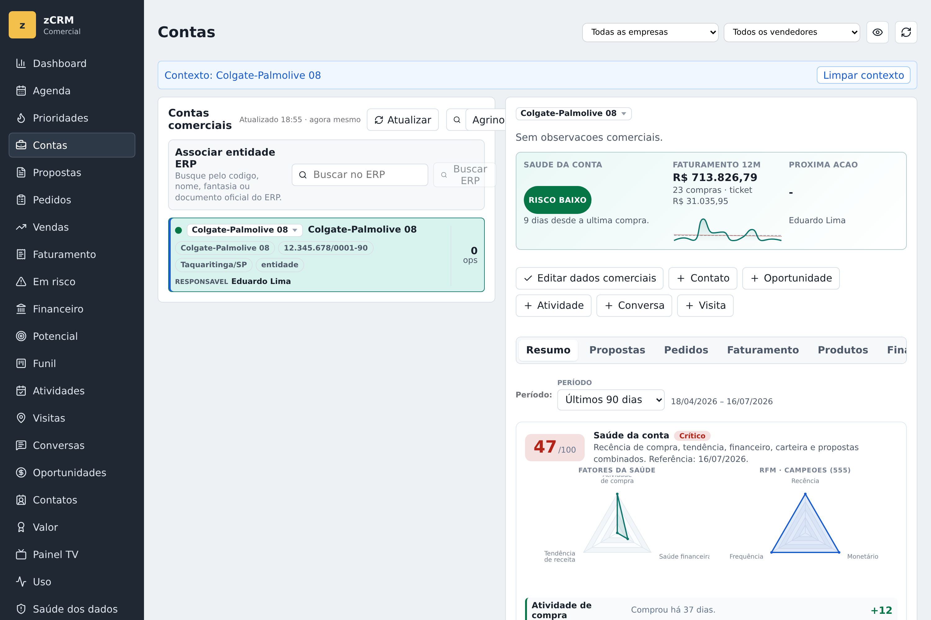Select Contas briefcase icon in sidebar
Image resolution: width=931 pixels, height=620 pixels.
point(21,145)
